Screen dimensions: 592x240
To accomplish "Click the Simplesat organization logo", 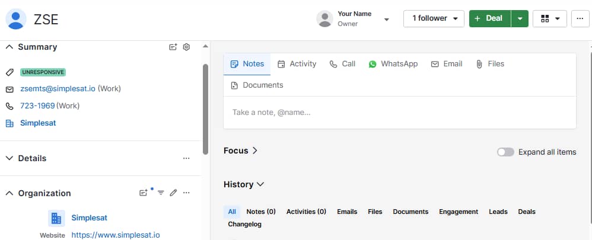I will [56, 218].
